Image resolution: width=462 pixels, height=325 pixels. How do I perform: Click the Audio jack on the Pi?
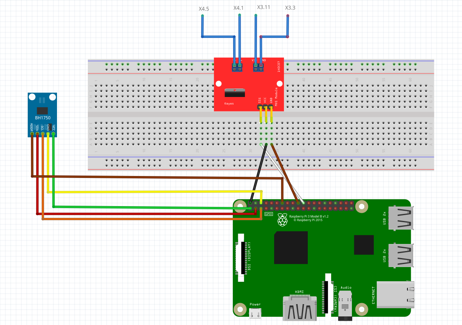point(346,305)
